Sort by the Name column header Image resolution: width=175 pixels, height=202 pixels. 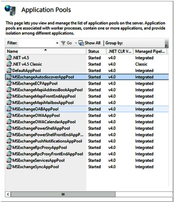click(46, 51)
